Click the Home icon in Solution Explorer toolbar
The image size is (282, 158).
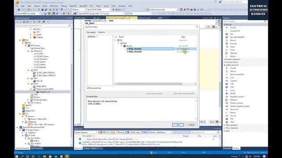[x=24, y=22]
